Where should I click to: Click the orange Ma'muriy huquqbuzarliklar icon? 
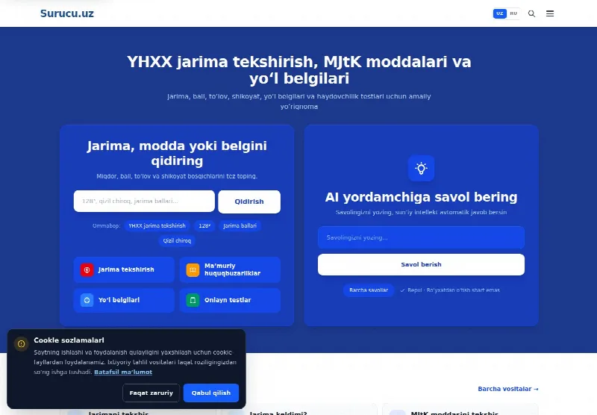click(x=193, y=269)
